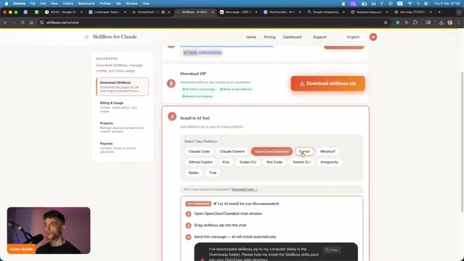Choose the Qoder platform
The height and width of the screenshot is (261, 464).
[194, 173]
